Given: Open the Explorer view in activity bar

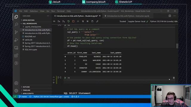Looking at the screenshot, I should coord(16,17).
